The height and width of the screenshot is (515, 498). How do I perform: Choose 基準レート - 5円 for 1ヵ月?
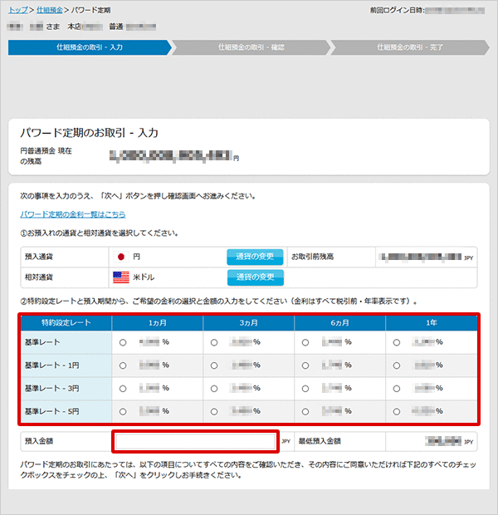coord(123,411)
